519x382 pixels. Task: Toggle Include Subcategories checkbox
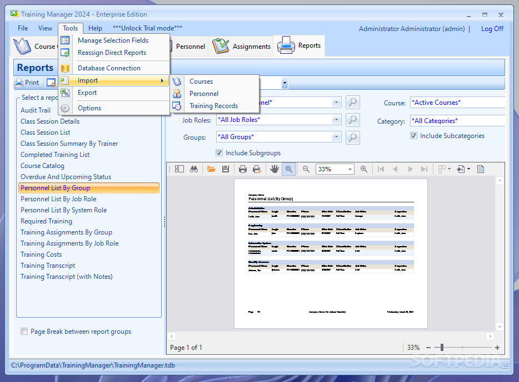413,136
